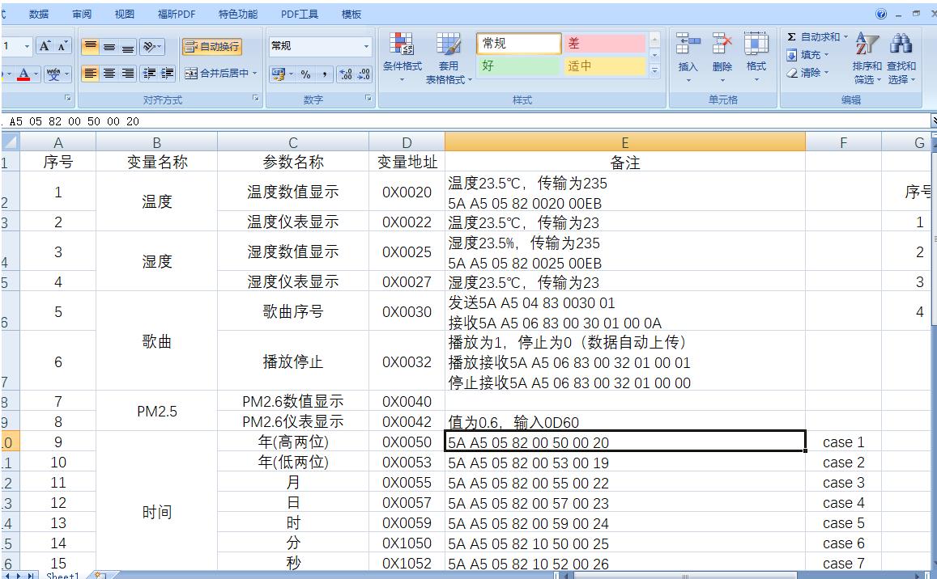Expand the cell styles gallery more arrow
Viewport: 937px width, 579px height.
point(654,70)
